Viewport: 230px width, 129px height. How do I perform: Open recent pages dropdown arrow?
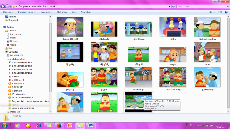pos(11,6)
